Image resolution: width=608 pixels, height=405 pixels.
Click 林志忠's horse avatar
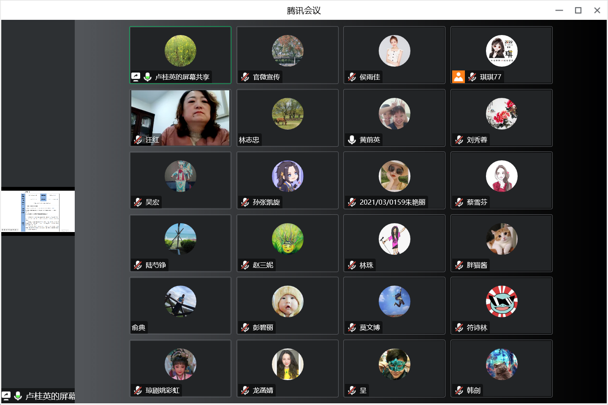click(288, 113)
